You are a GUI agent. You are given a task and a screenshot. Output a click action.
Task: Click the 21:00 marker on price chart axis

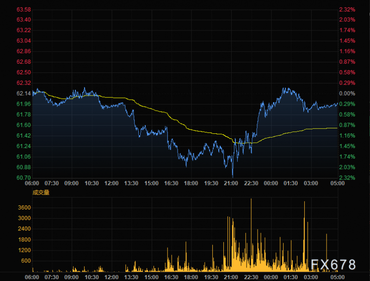231,183
